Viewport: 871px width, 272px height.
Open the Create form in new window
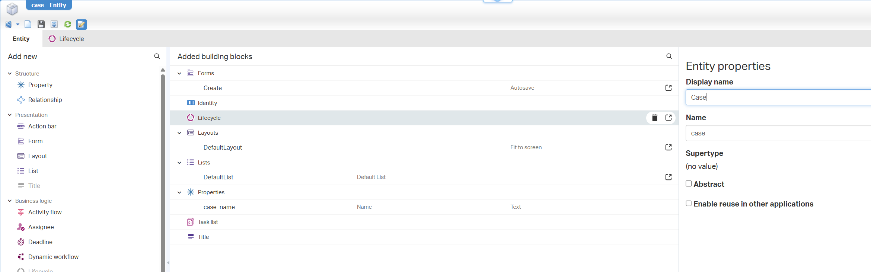[x=669, y=88]
